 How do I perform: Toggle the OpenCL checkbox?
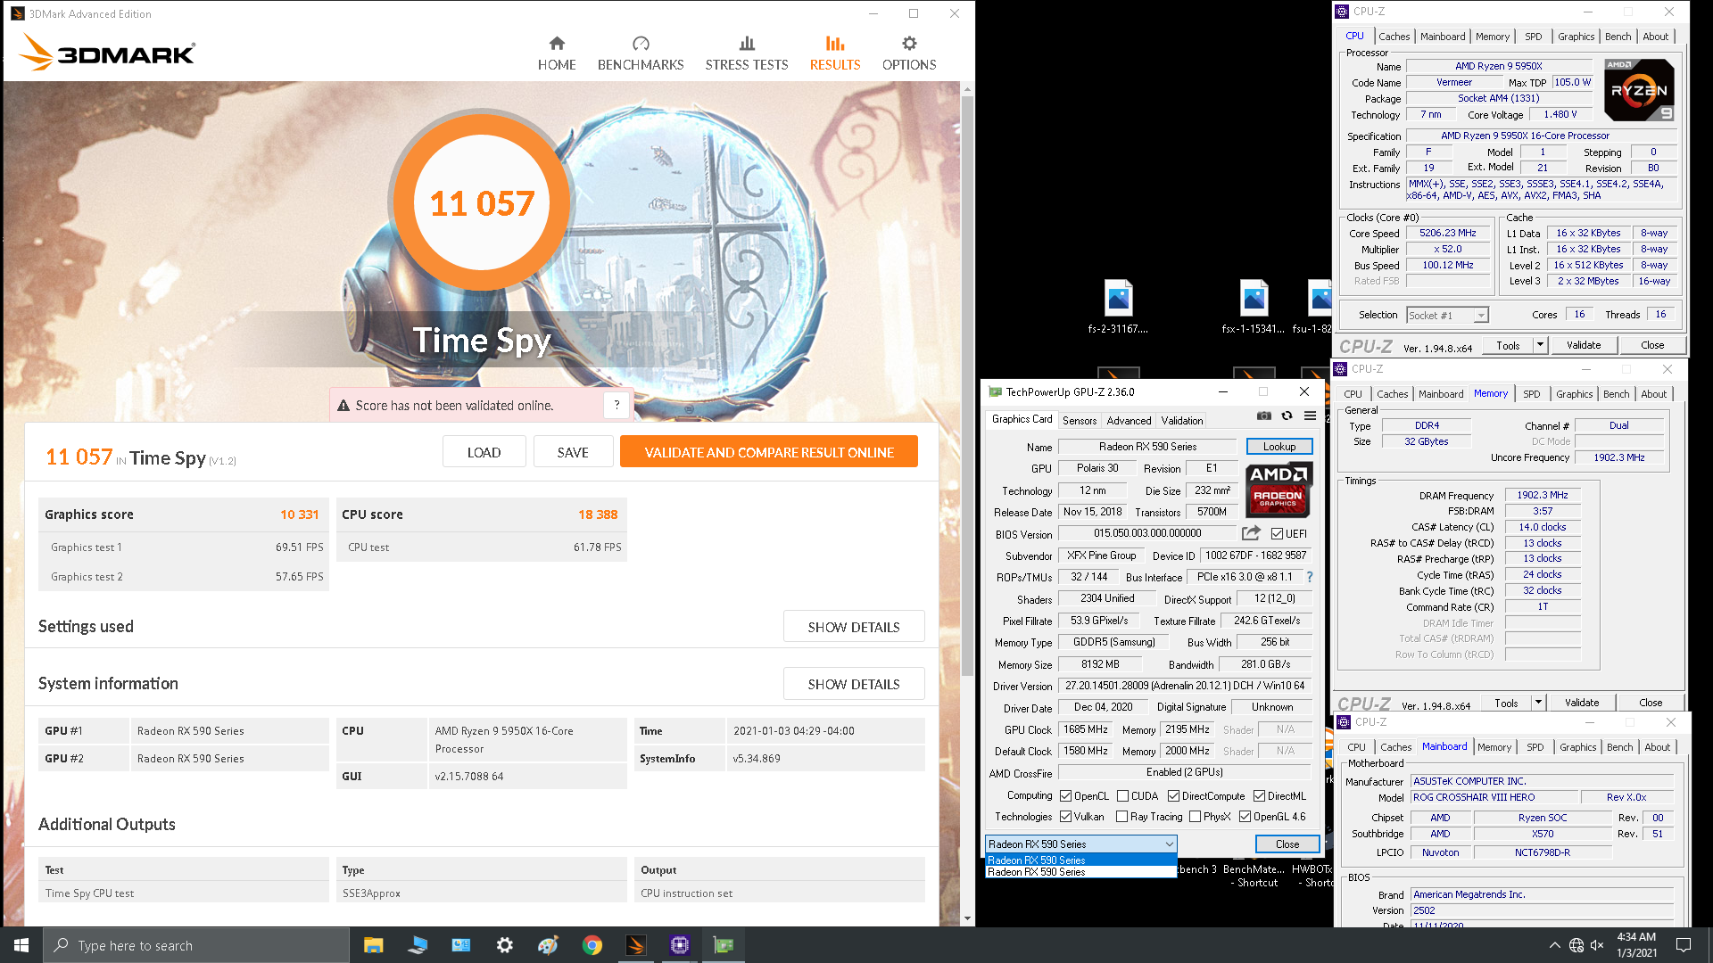click(1065, 795)
